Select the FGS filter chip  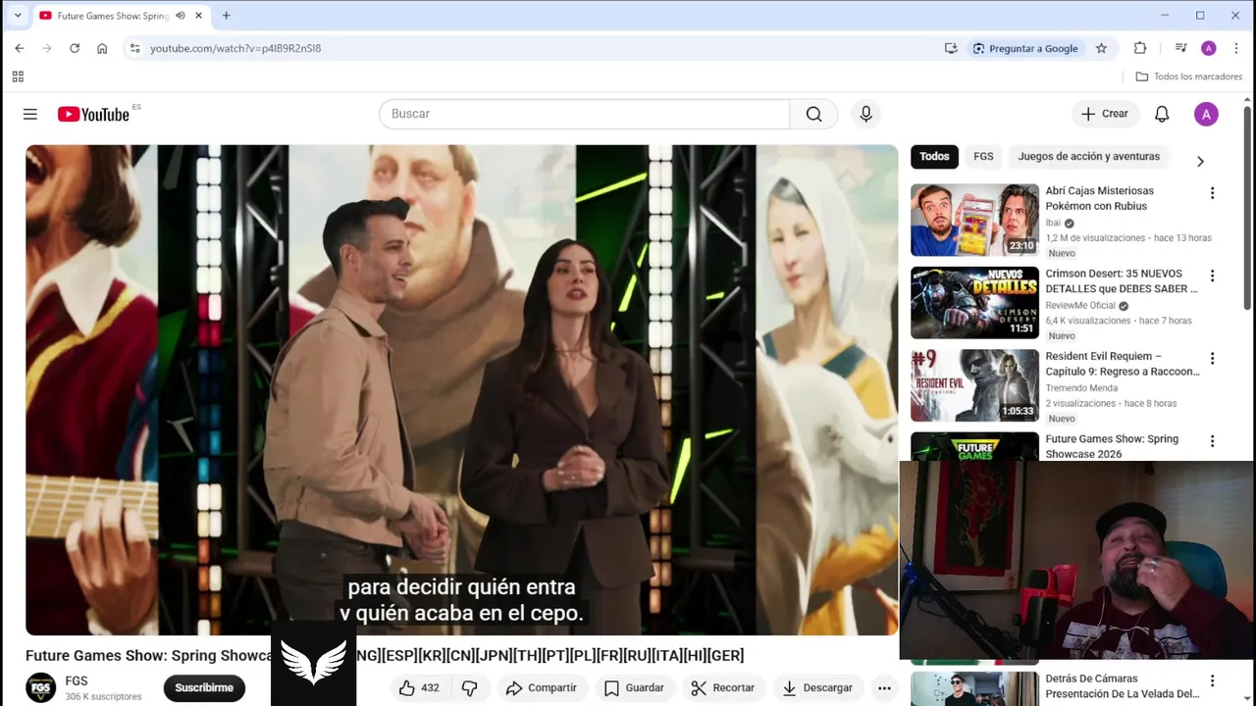coord(983,157)
